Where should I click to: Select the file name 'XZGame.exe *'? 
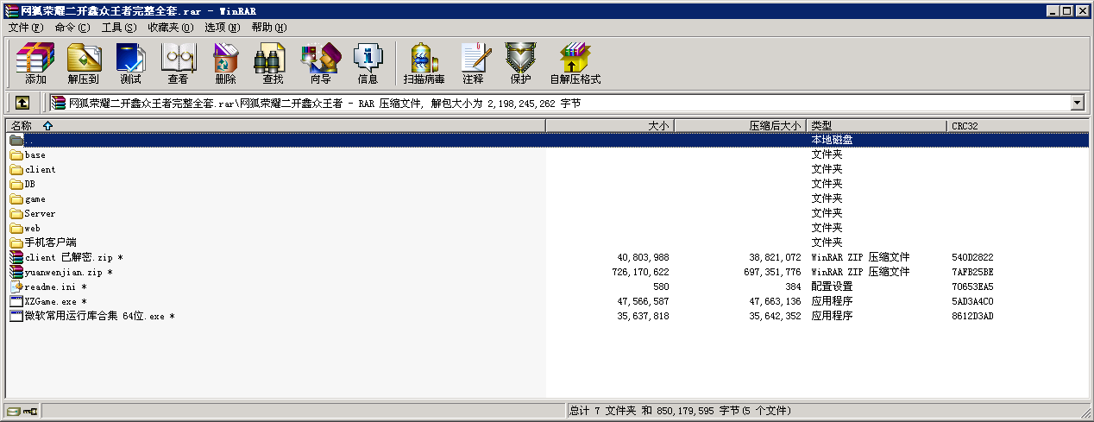point(56,302)
